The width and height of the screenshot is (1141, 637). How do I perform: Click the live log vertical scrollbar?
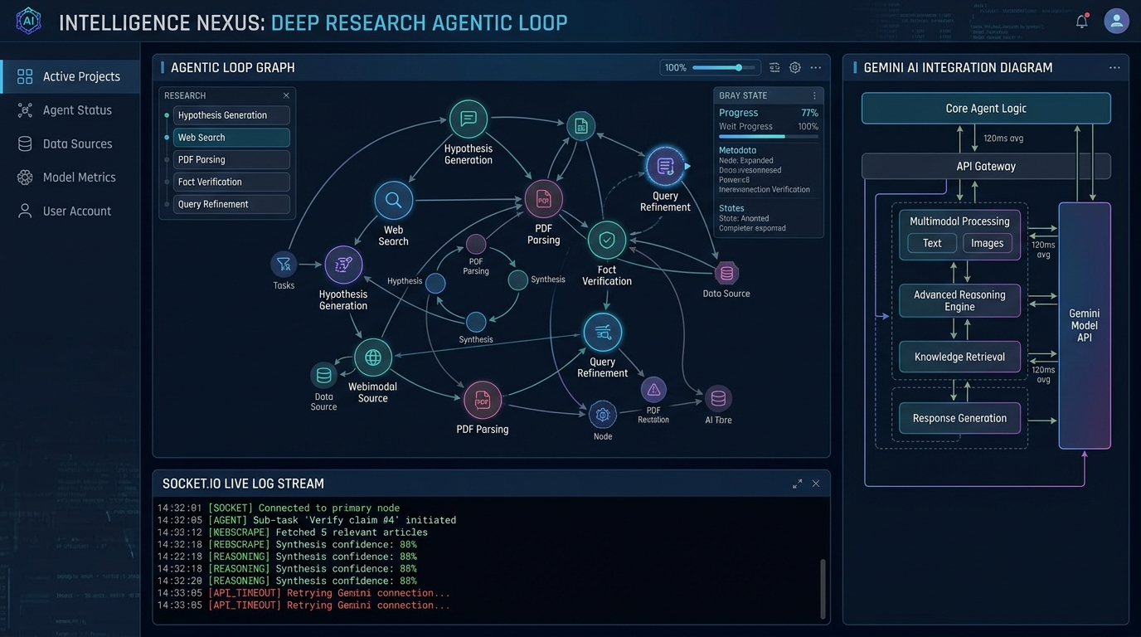pyautogui.click(x=823, y=588)
